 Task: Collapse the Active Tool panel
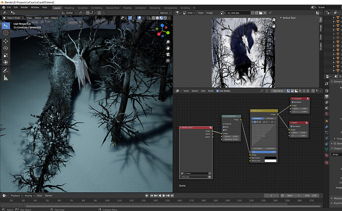(281, 18)
